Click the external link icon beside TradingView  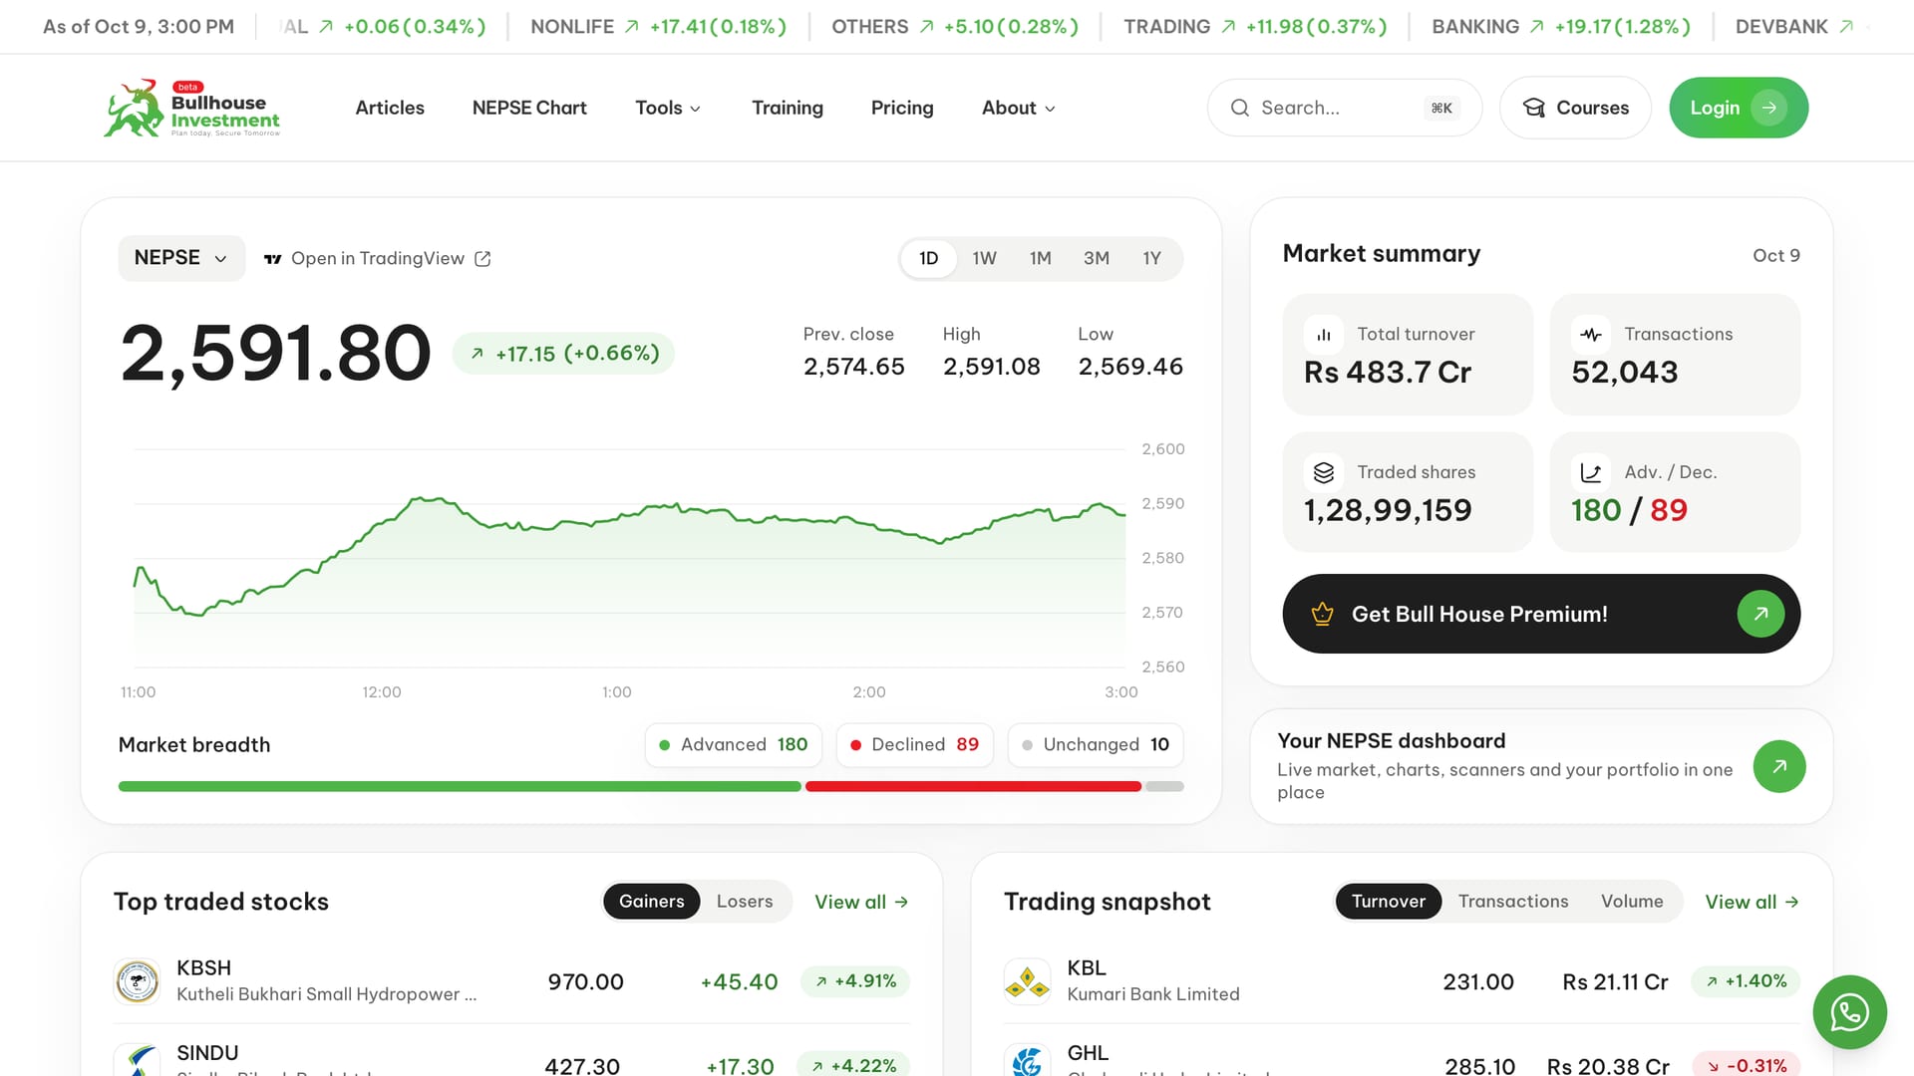pos(482,259)
